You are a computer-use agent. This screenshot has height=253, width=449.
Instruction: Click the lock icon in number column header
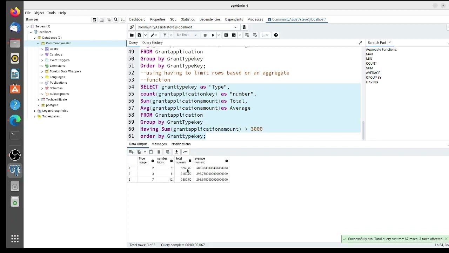pos(171,161)
